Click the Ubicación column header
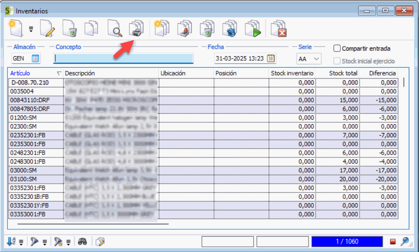The width and height of the screenshot is (419, 252). [186, 73]
